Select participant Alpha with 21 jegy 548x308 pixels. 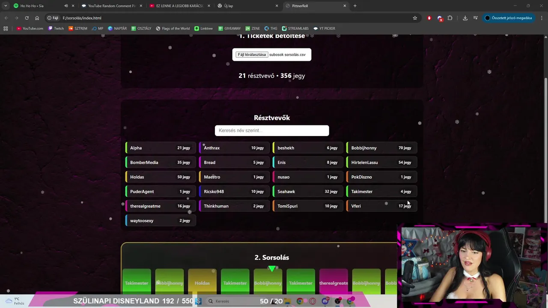pos(161,148)
